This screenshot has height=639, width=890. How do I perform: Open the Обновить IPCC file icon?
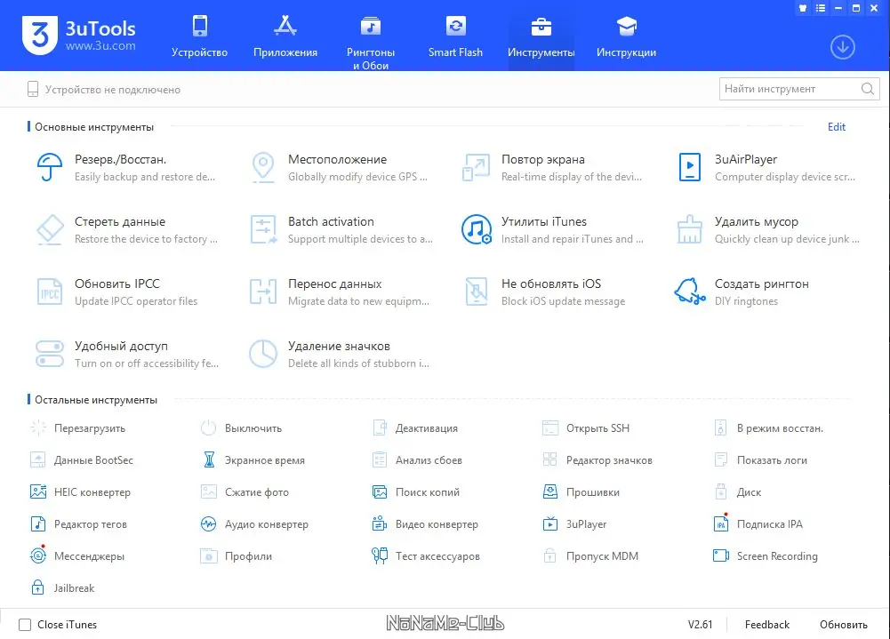click(x=50, y=292)
